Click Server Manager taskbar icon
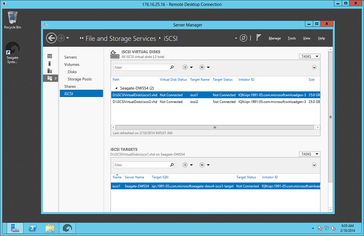364x236 pixels. (15, 228)
